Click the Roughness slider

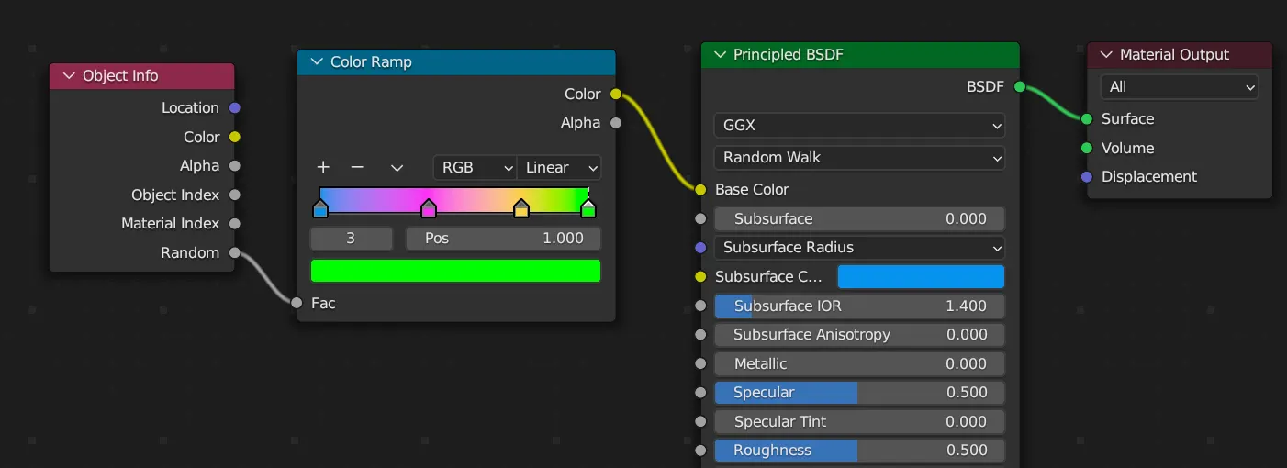(x=859, y=451)
